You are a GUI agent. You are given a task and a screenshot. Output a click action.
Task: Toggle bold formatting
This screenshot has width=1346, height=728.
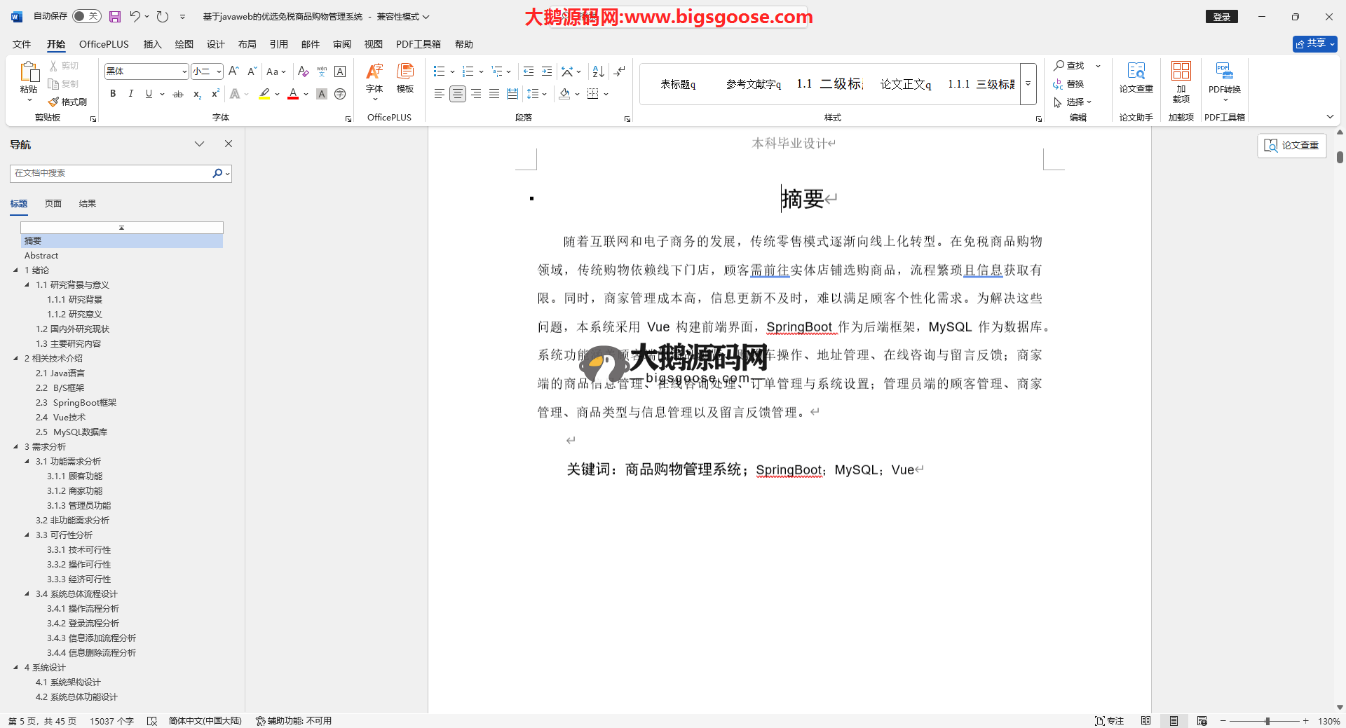pyautogui.click(x=113, y=94)
